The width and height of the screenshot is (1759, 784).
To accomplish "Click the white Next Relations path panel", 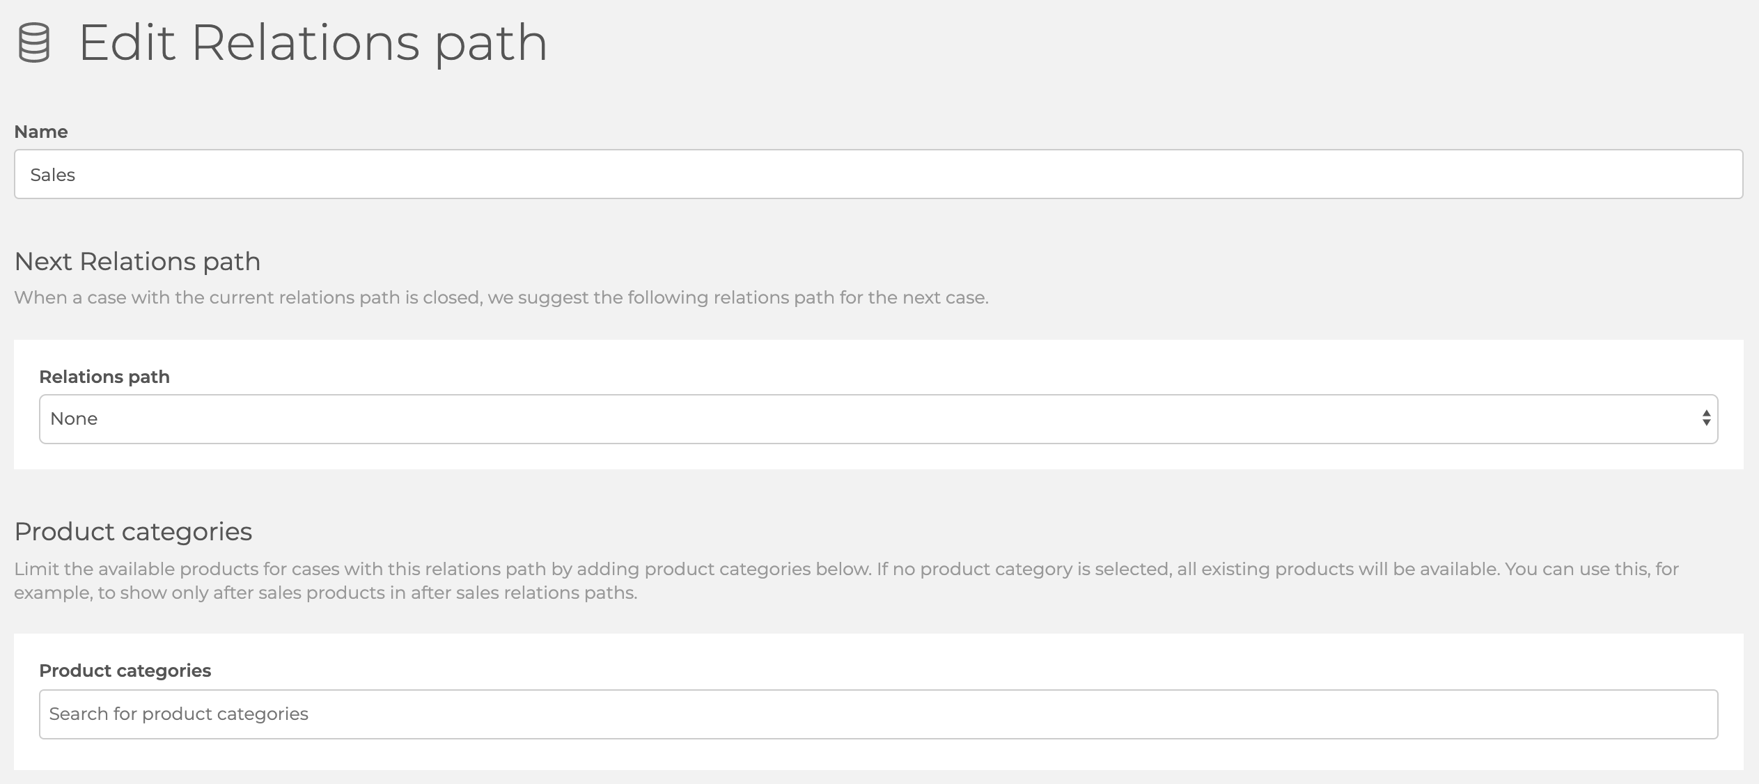I will (x=878, y=405).
